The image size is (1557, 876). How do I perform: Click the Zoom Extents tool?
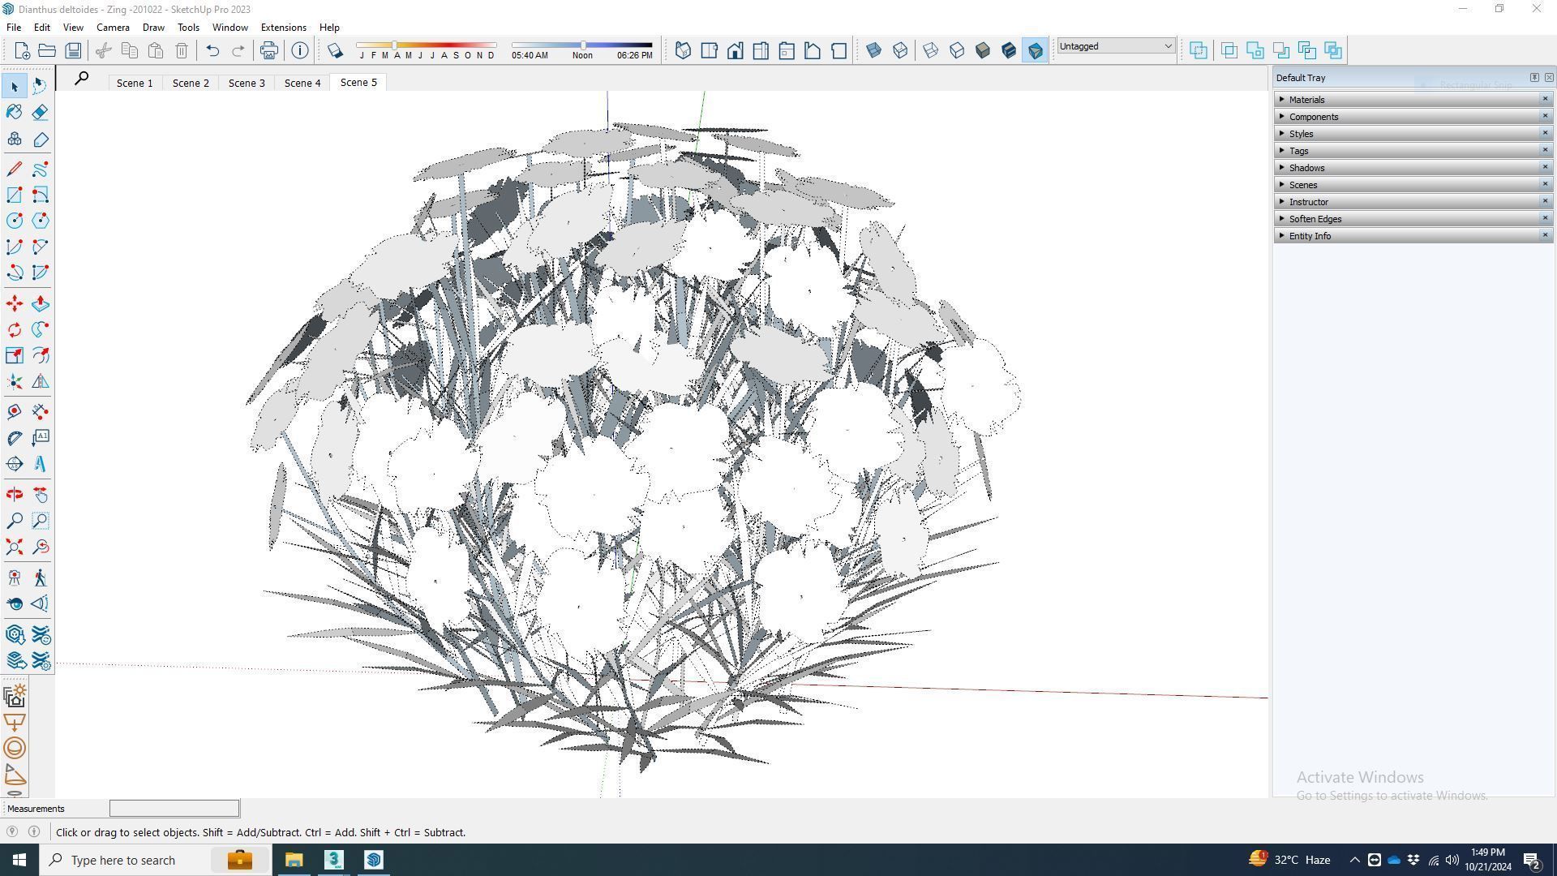[x=15, y=547]
